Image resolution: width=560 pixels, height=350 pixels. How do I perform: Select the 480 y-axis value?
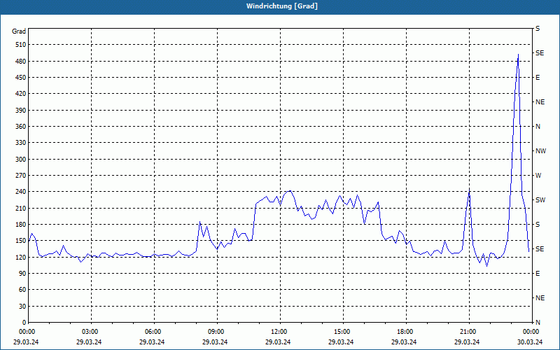point(21,62)
